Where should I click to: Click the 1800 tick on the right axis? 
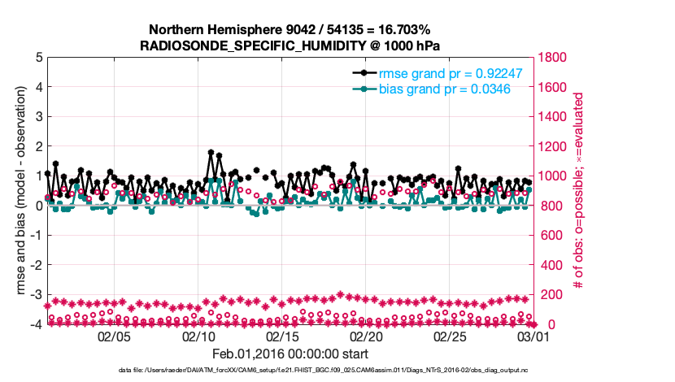(555, 58)
